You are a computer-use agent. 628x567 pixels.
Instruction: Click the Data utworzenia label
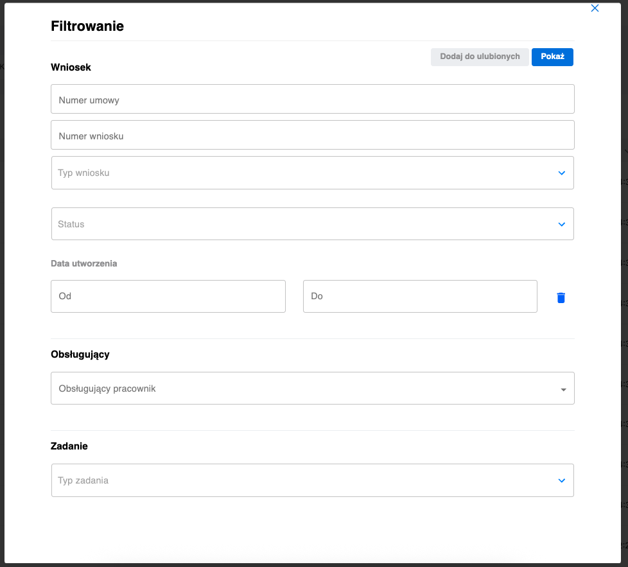(x=84, y=263)
